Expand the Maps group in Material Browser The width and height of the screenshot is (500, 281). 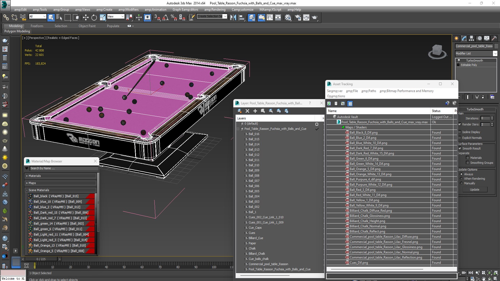[x=61, y=183]
